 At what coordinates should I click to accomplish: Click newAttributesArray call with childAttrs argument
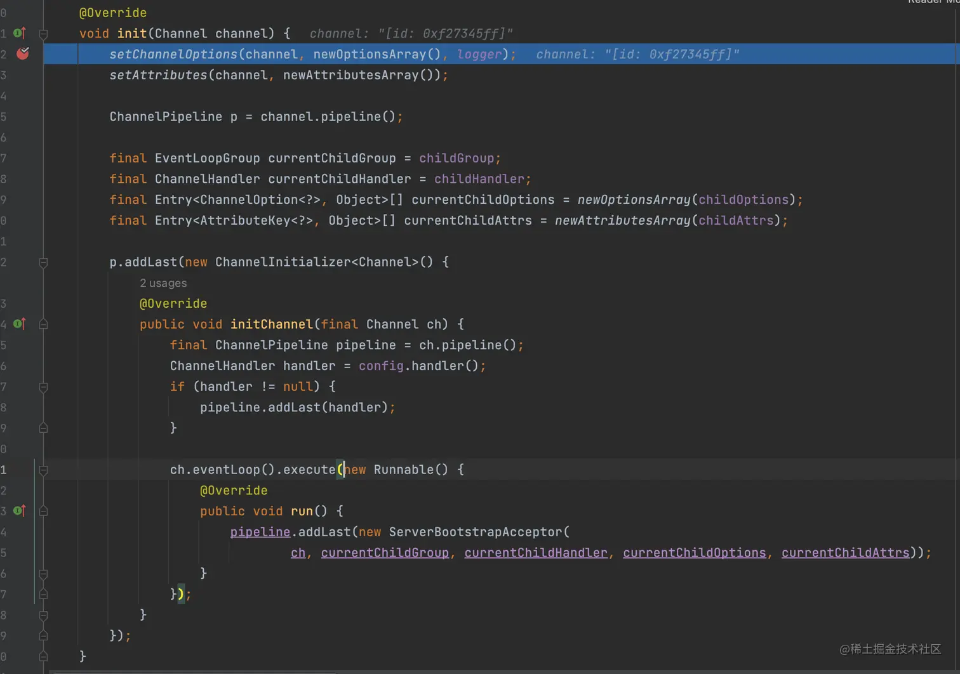point(668,220)
